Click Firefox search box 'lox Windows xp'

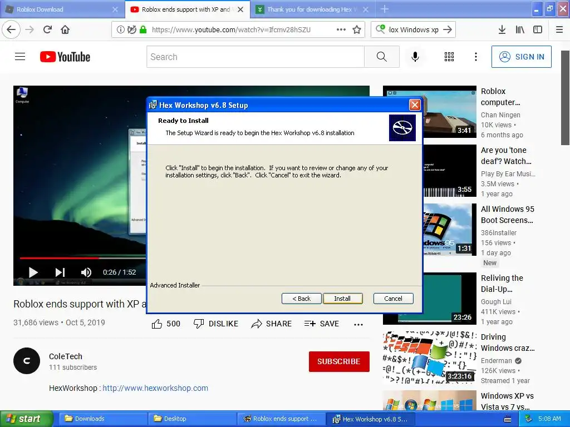tap(414, 30)
